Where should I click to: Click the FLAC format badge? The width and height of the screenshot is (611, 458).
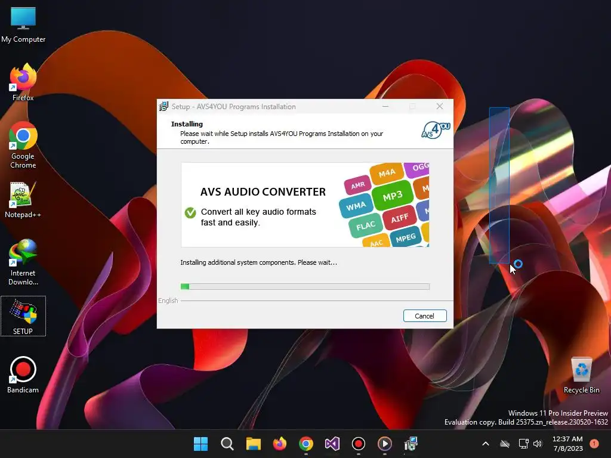point(366,225)
